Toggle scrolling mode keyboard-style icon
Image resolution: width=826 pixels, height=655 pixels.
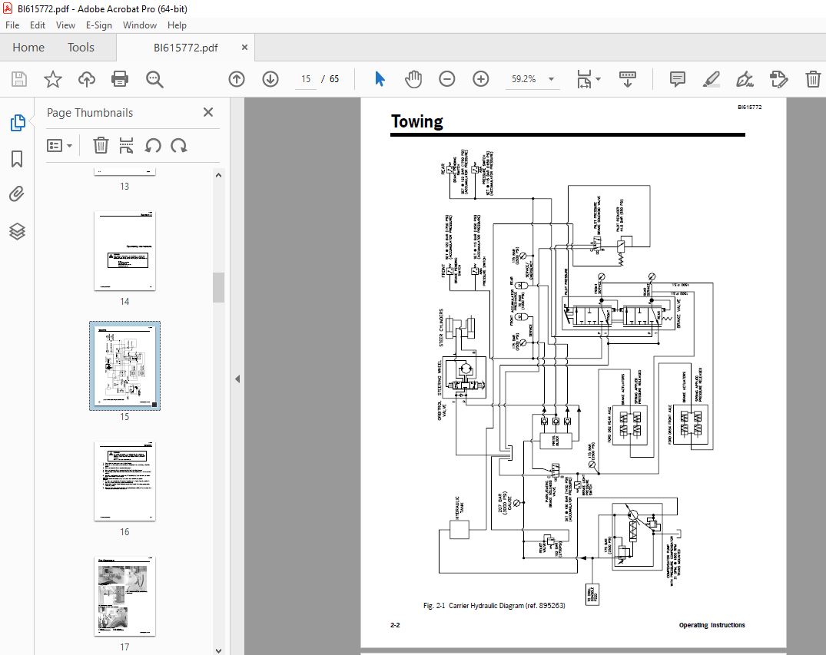click(628, 79)
